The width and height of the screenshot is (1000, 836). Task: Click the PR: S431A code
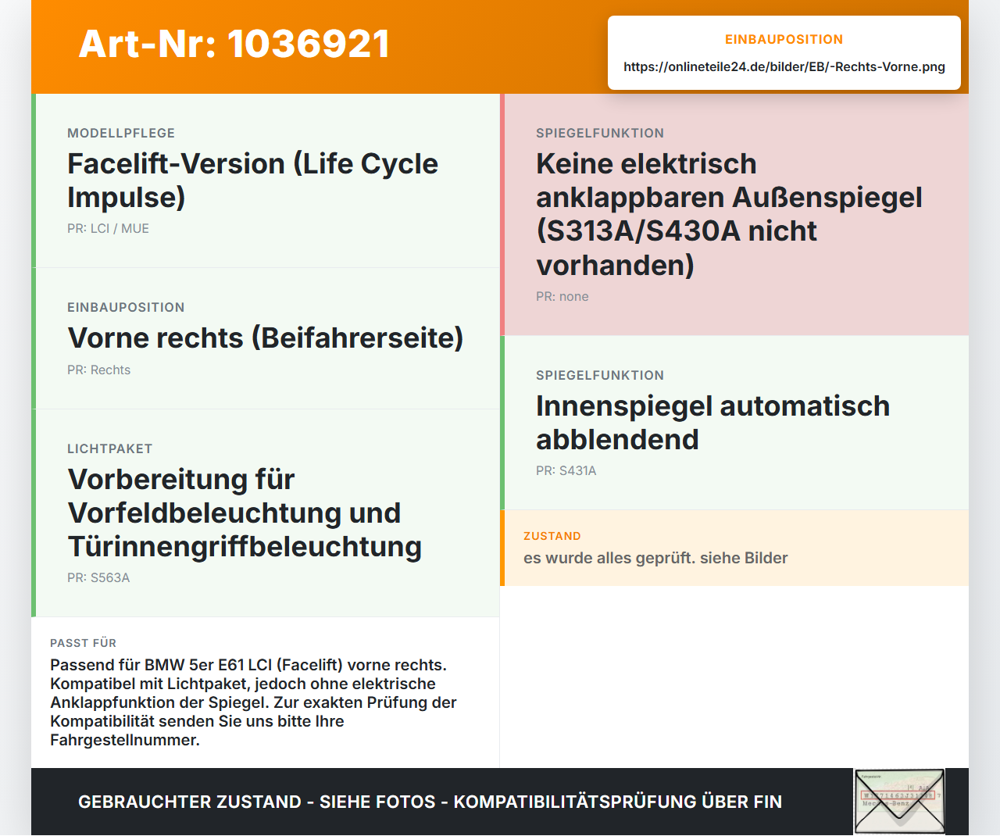tap(566, 470)
